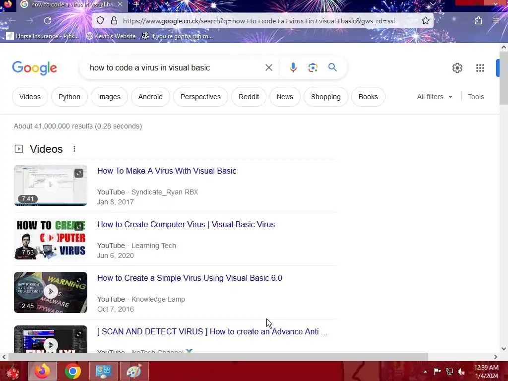The width and height of the screenshot is (508, 381).
Task: Select the Shopping filter chip
Action: [x=325, y=97]
